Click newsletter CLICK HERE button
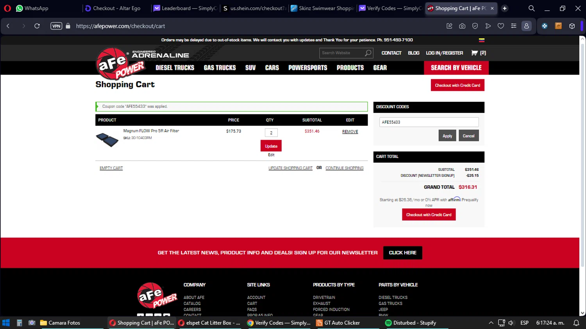The width and height of the screenshot is (586, 329). tap(403, 253)
